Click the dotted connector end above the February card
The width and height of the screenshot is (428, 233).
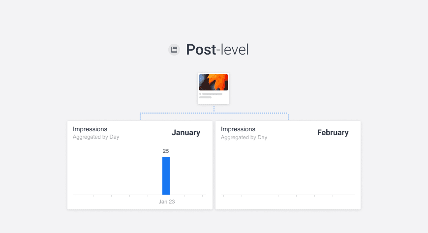(288, 117)
